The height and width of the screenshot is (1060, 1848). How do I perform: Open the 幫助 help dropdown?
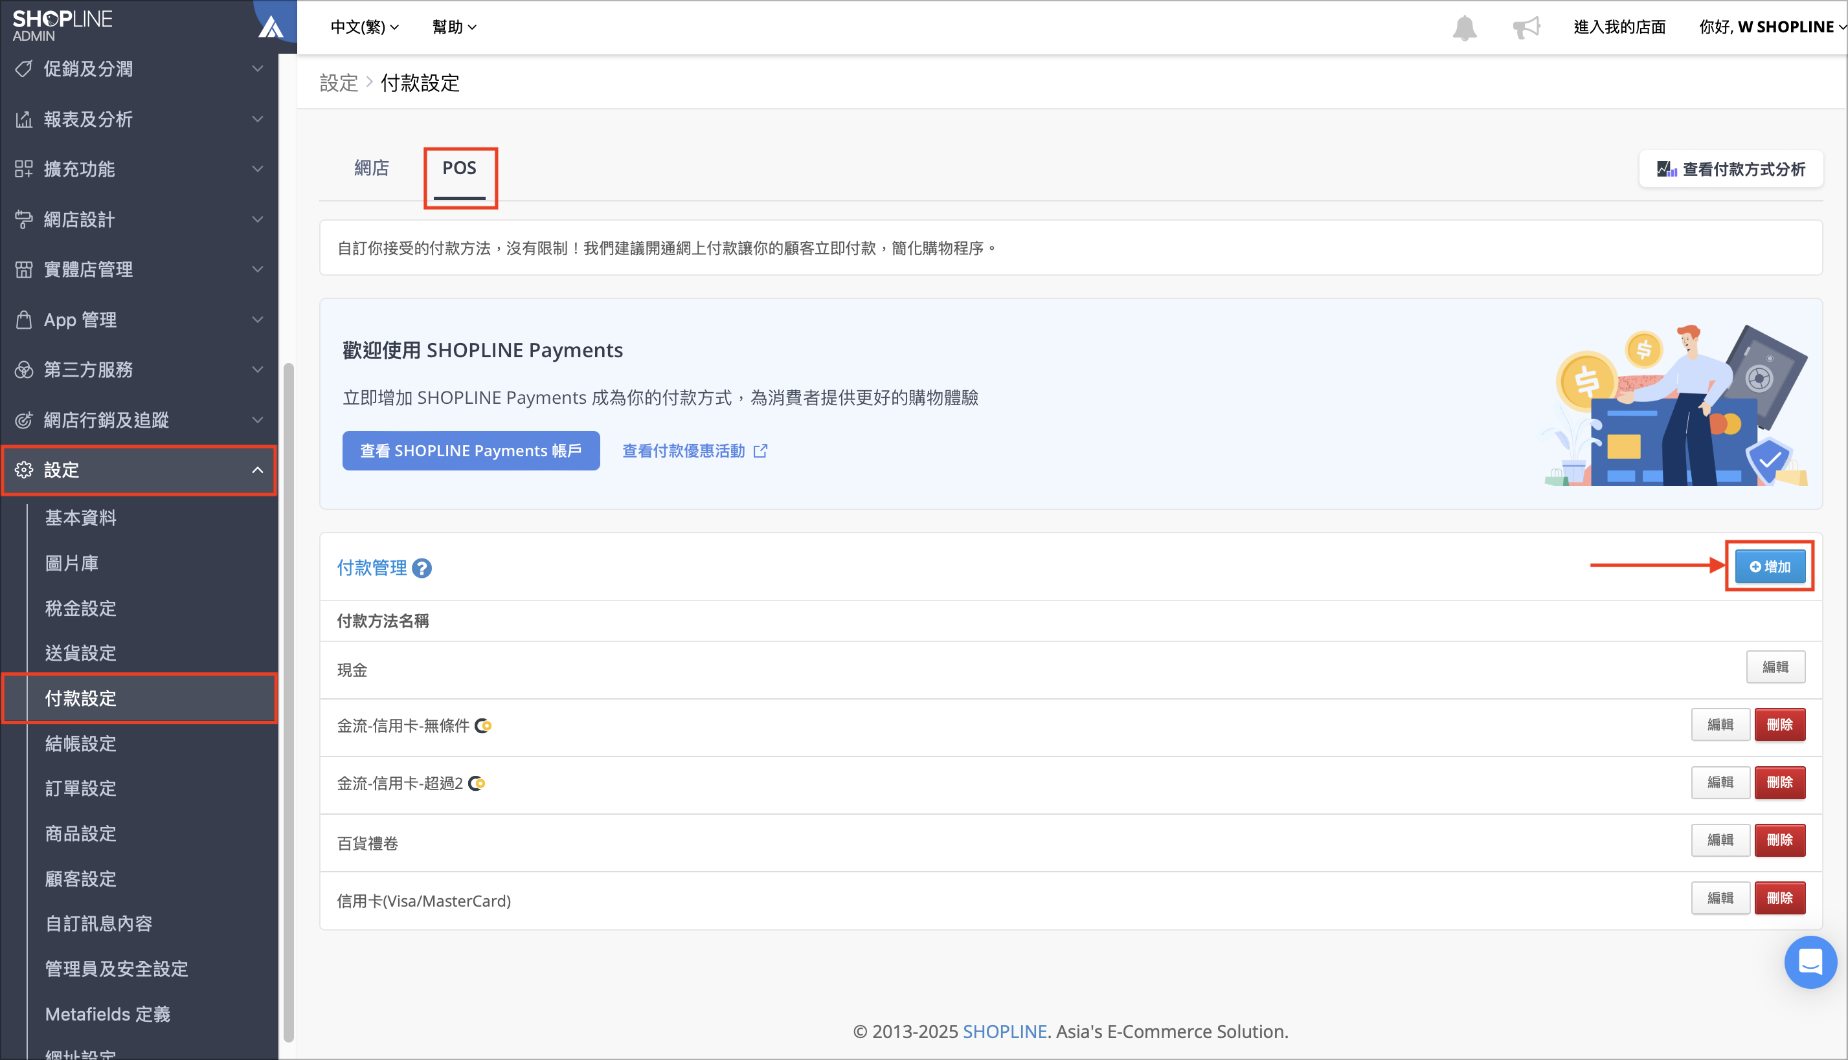point(454,27)
